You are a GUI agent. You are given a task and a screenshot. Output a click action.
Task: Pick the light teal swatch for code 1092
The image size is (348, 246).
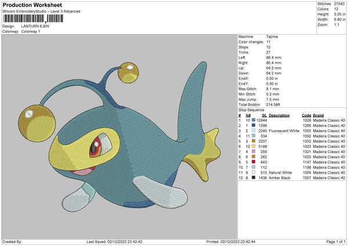tap(253, 136)
